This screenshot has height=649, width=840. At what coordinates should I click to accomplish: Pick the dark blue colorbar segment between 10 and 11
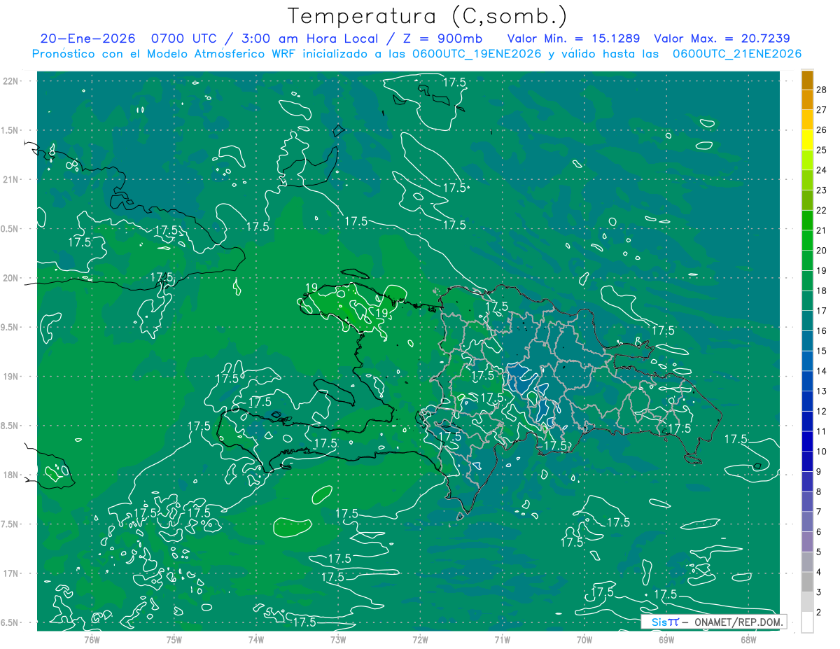click(807, 442)
